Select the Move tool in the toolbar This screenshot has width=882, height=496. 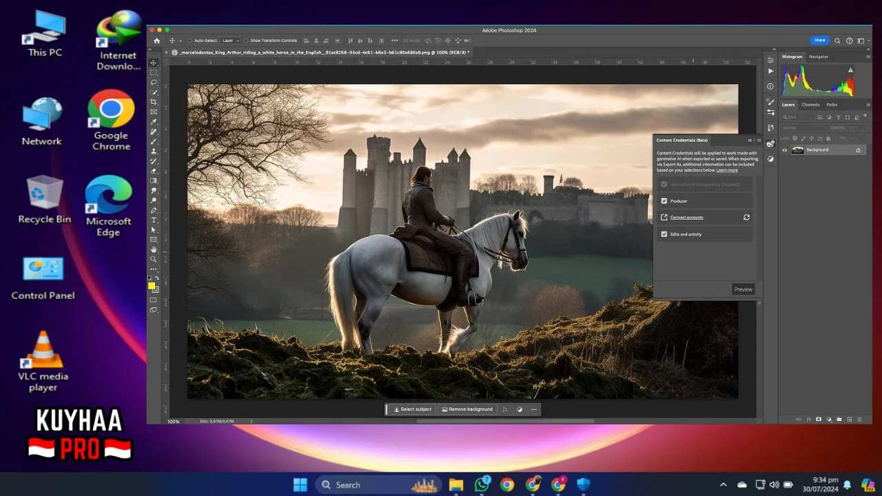154,63
